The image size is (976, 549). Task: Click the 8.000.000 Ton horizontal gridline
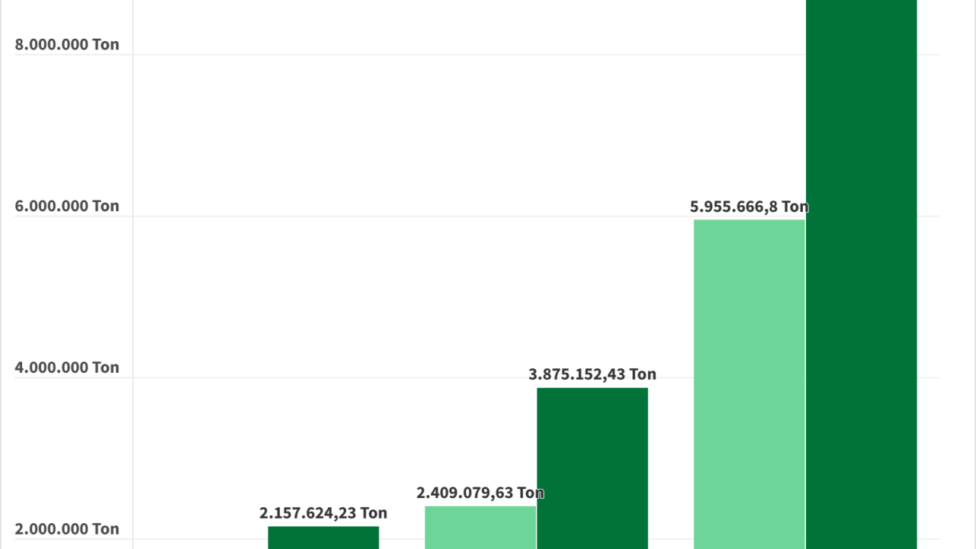(457, 55)
